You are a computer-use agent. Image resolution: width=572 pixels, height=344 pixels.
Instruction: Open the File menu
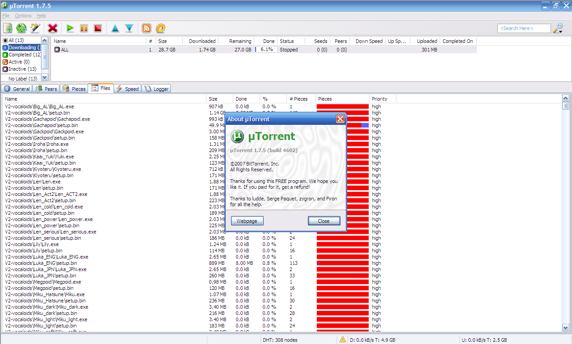6,16
